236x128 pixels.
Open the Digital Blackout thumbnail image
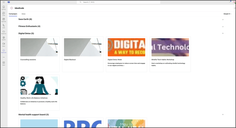83,47
